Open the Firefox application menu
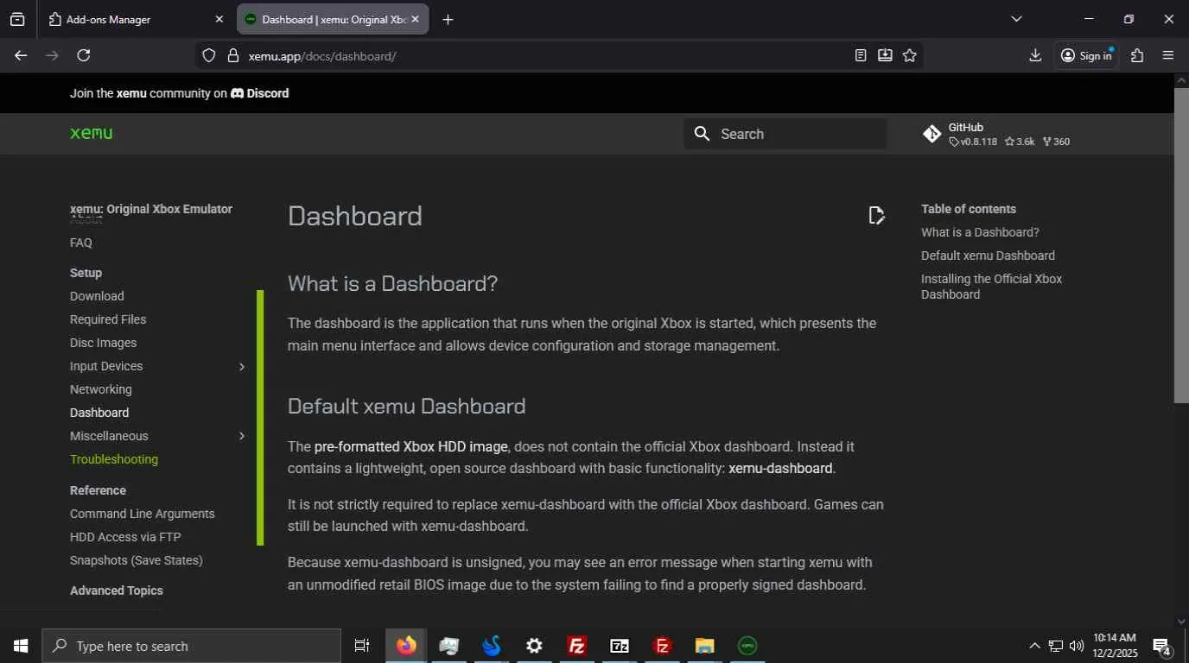 (1168, 55)
